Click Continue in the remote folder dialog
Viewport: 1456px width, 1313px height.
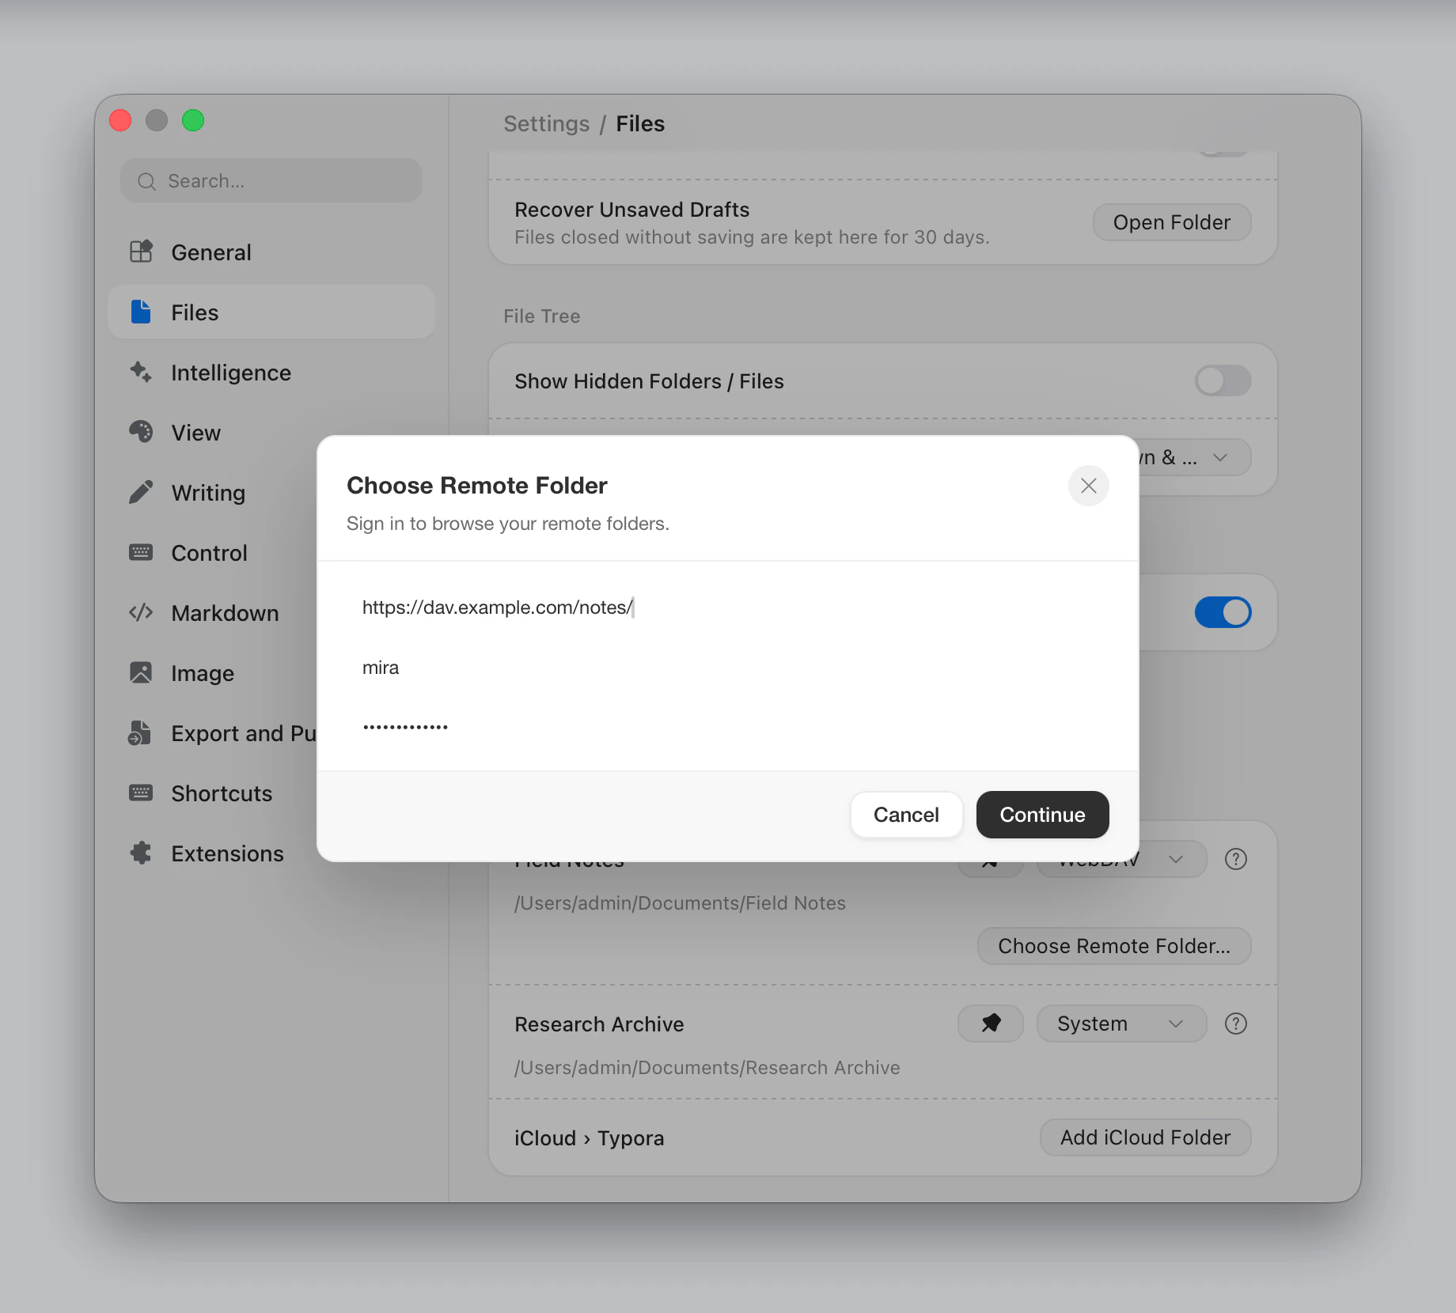click(1042, 815)
